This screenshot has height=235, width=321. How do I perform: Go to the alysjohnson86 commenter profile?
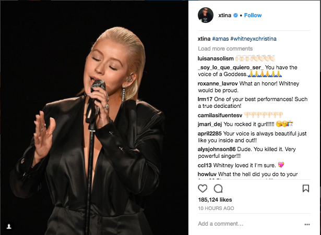(x=217, y=149)
